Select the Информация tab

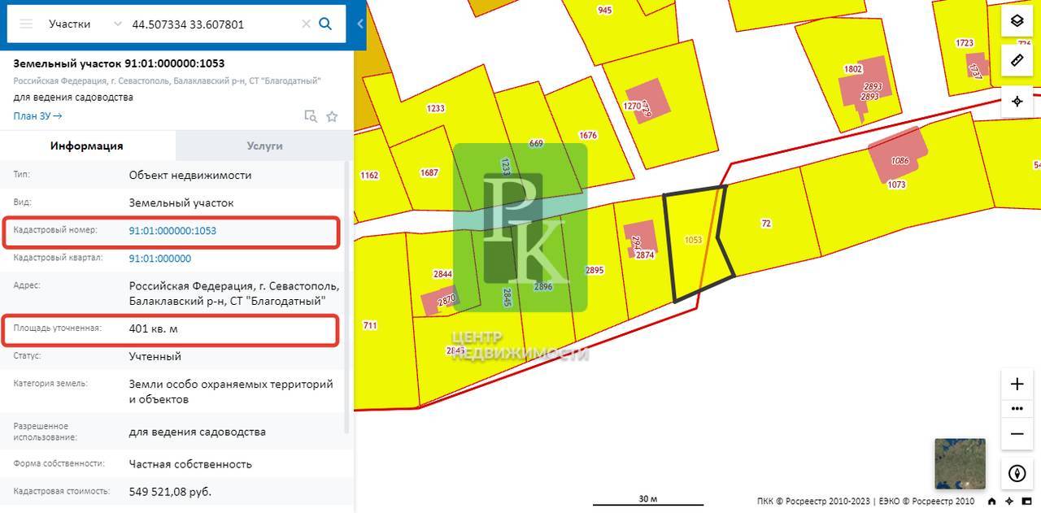coord(87,146)
